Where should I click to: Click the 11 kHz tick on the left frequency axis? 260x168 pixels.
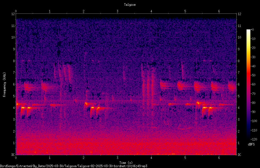[x=13, y=26]
